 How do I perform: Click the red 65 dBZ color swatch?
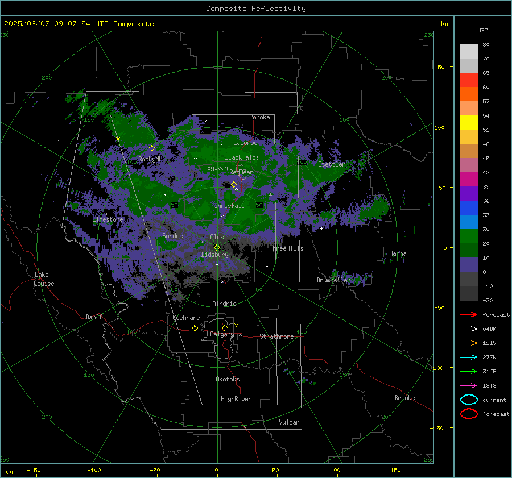469,80
